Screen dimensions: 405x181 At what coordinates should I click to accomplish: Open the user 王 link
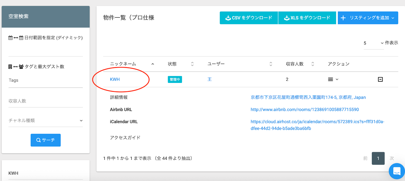209,79
